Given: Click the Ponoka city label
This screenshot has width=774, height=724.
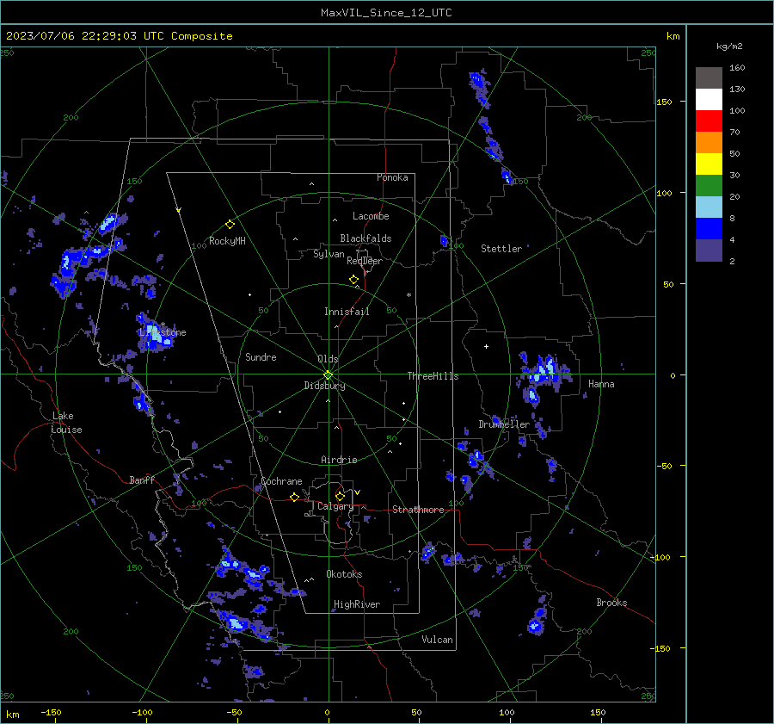Looking at the screenshot, I should coord(392,177).
